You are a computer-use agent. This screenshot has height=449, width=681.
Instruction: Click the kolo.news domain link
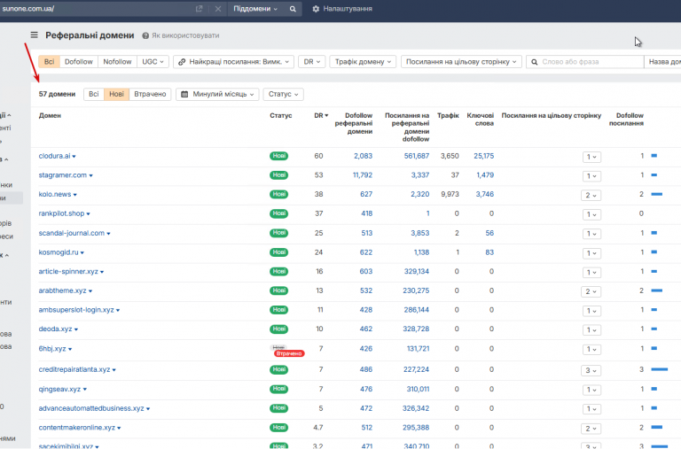click(x=54, y=195)
